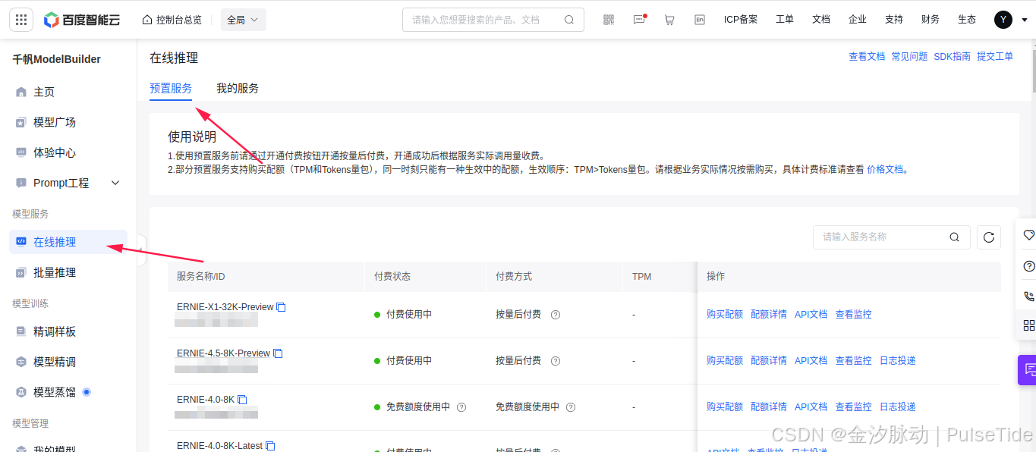
Task: Open the purple feedback chat button
Action: tap(1028, 369)
